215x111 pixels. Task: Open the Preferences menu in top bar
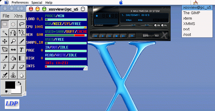(20, 2)
